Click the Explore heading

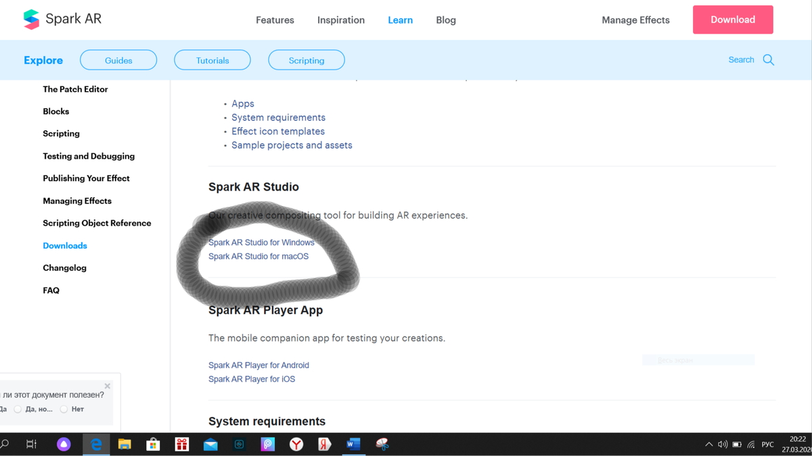pyautogui.click(x=43, y=60)
